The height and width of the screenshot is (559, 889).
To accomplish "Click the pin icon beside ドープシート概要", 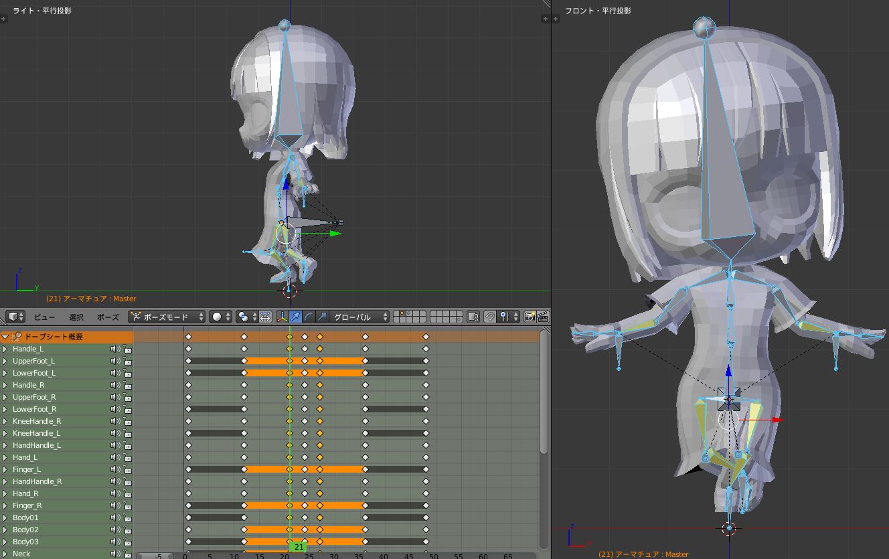I will [x=17, y=337].
